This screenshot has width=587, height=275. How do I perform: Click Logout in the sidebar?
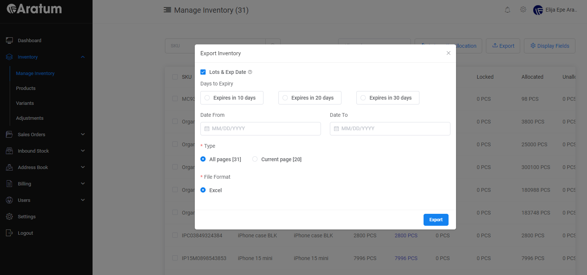[25, 233]
